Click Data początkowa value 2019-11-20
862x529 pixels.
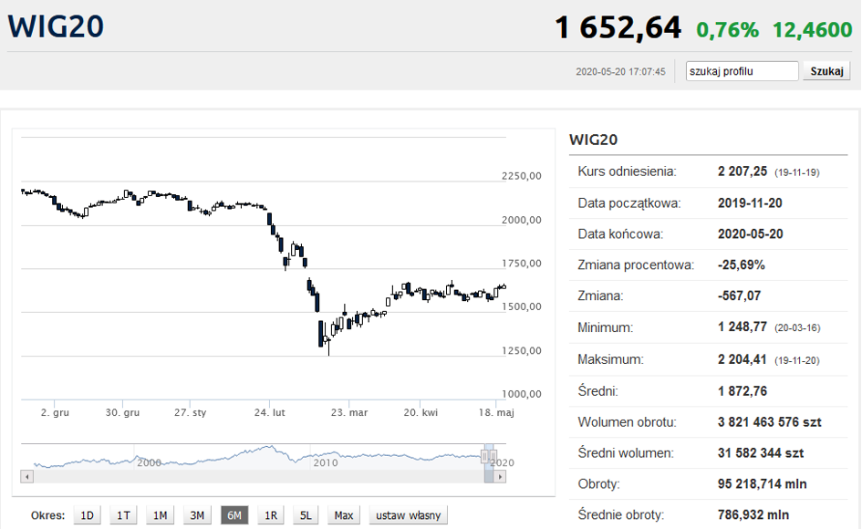pyautogui.click(x=750, y=202)
